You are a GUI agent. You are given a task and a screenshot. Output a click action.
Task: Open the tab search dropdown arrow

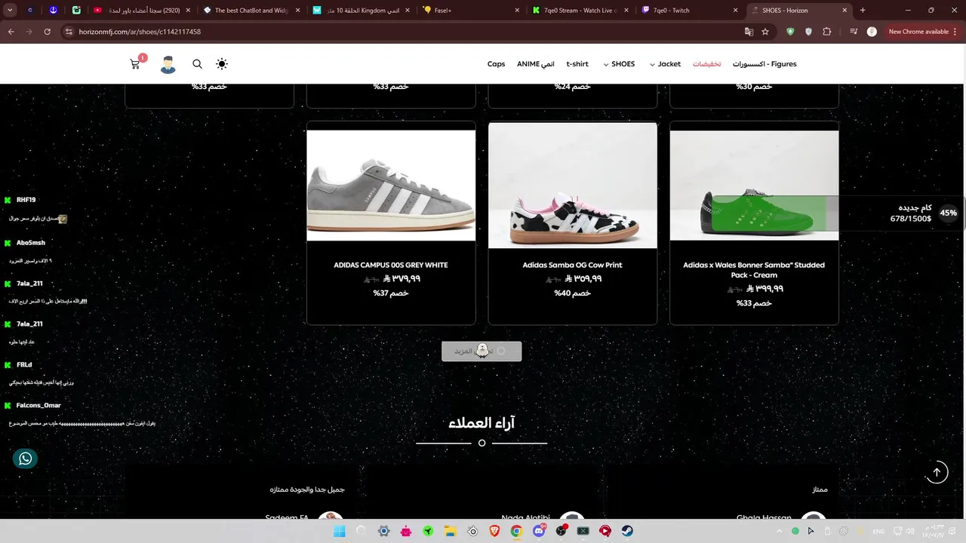(10, 11)
